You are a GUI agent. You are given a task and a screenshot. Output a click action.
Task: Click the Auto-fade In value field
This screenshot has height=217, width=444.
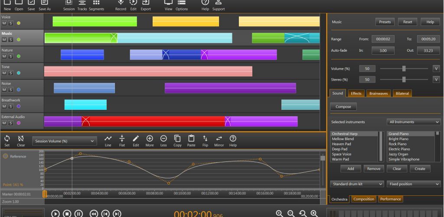(x=383, y=50)
